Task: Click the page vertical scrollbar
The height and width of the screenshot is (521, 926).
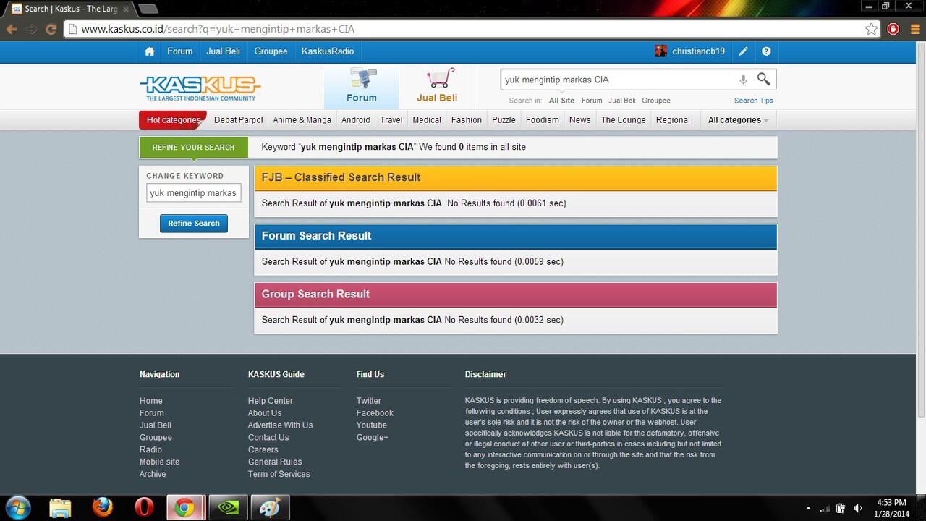Action: coord(921,228)
